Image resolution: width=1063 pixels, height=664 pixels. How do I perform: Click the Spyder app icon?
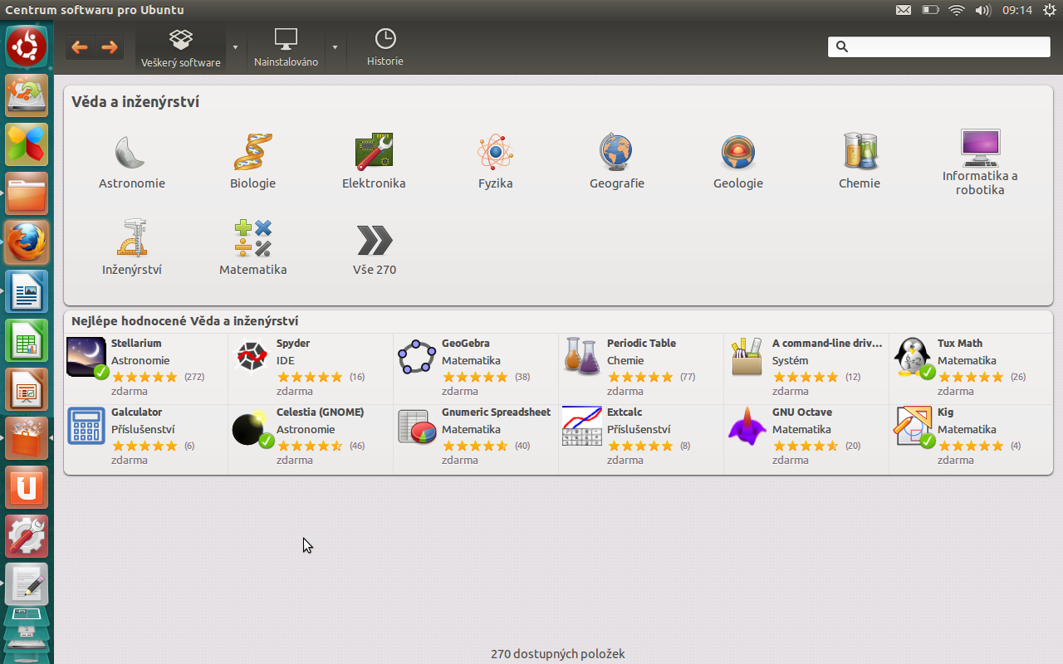(251, 358)
